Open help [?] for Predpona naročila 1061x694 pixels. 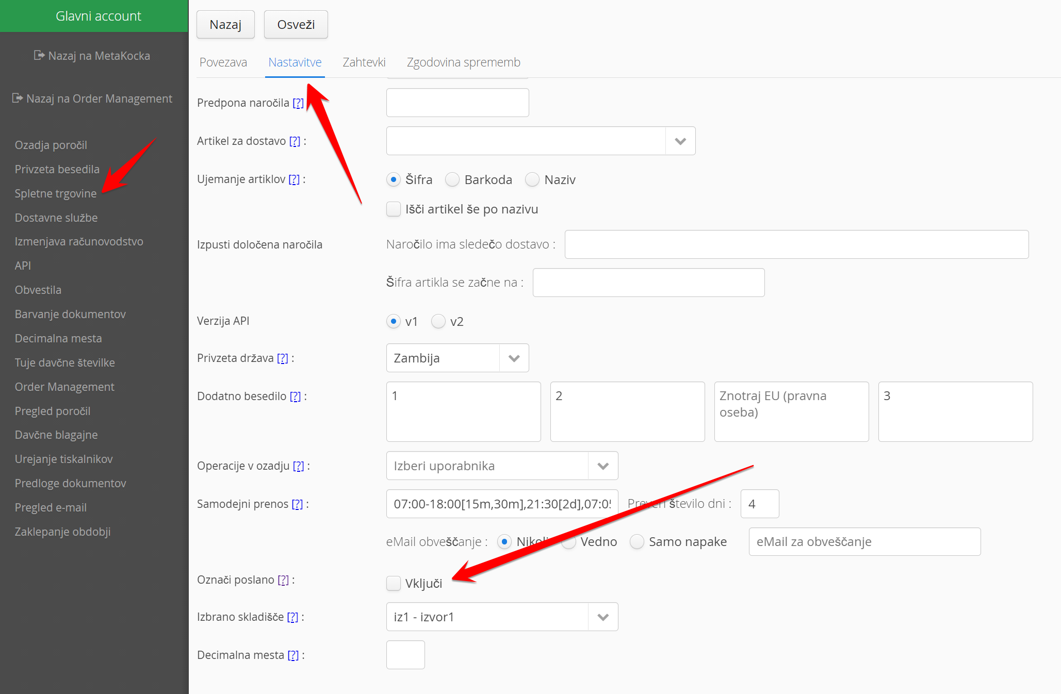point(298,103)
